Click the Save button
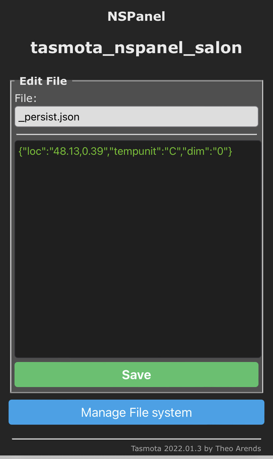Image resolution: width=273 pixels, height=459 pixels. click(x=136, y=375)
